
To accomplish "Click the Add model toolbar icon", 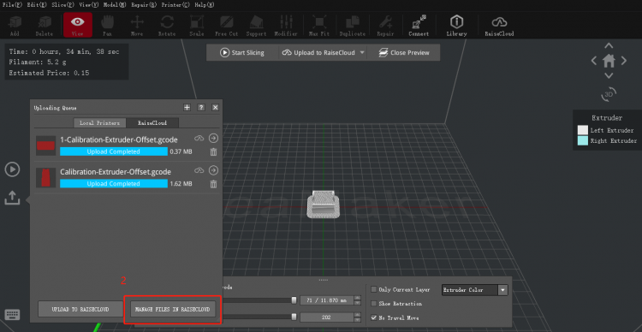I will point(15,26).
